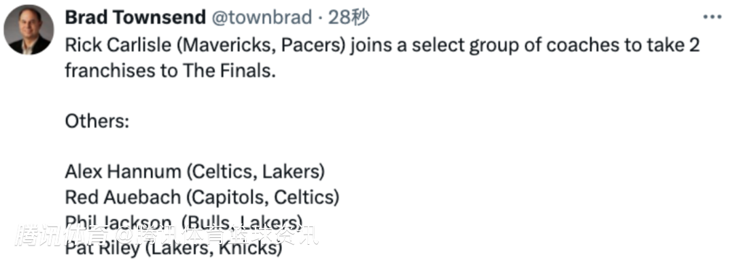Click the Pat Riley name text

102,247
